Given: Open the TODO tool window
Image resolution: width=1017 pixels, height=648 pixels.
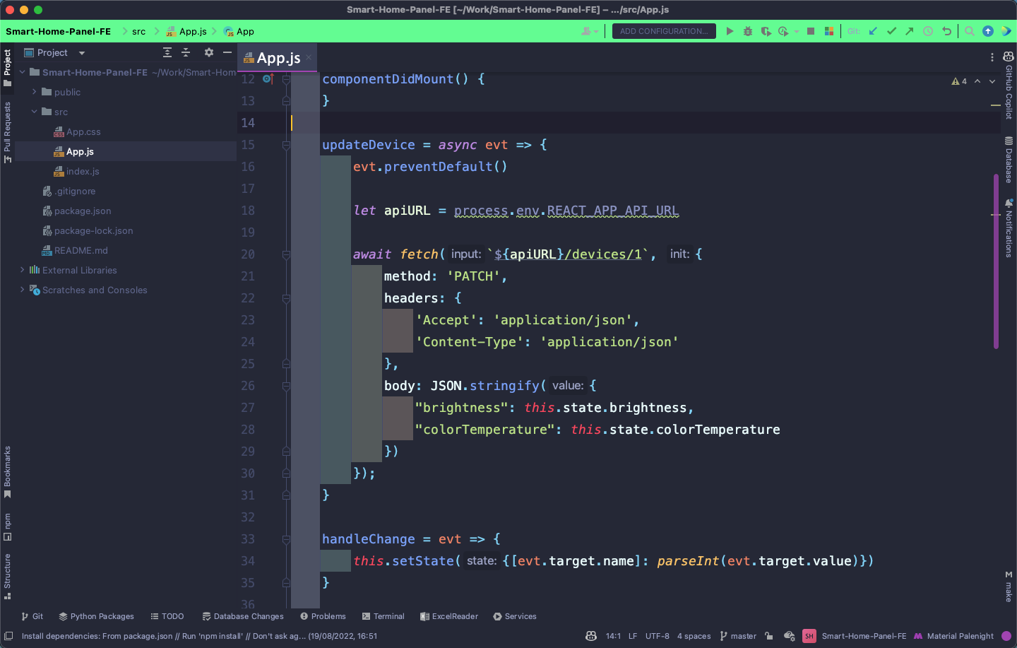Looking at the screenshot, I should tap(167, 616).
